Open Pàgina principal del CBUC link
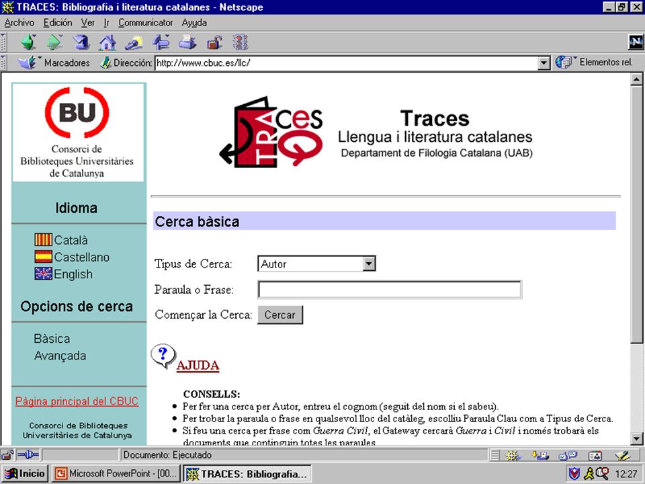The width and height of the screenshot is (645, 484). tap(77, 401)
